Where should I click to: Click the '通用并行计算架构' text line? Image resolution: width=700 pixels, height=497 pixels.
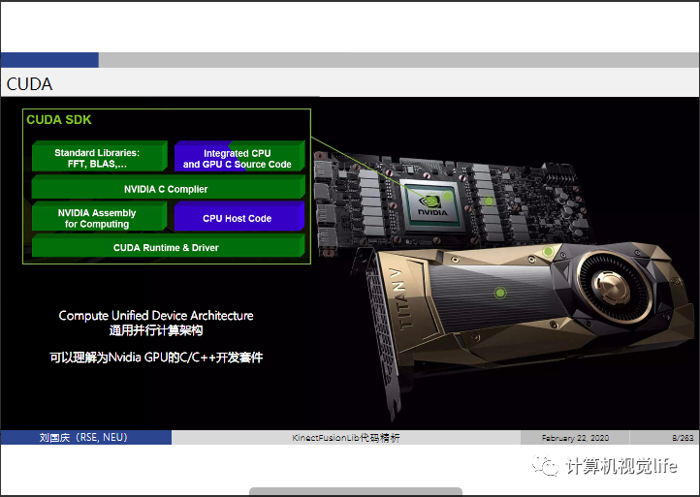[x=156, y=330]
